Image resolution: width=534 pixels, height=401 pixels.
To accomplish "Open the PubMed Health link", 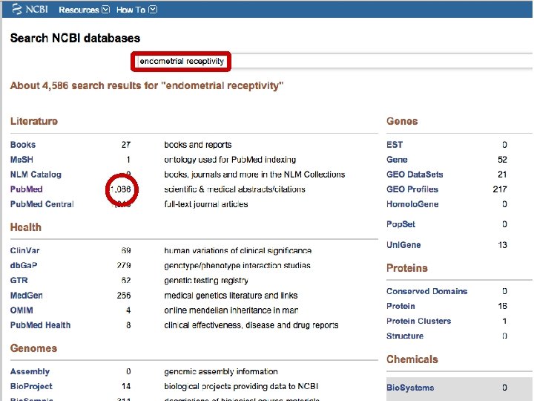I will [40, 325].
